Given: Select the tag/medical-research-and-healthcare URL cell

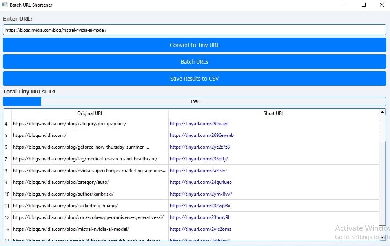Looking at the screenshot, I should click(90, 159).
